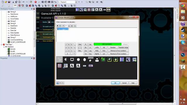The image size is (187, 105).
Task: Click inside the expression text field
Action: coord(97,34)
